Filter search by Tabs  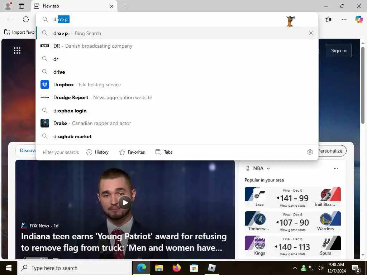164,152
